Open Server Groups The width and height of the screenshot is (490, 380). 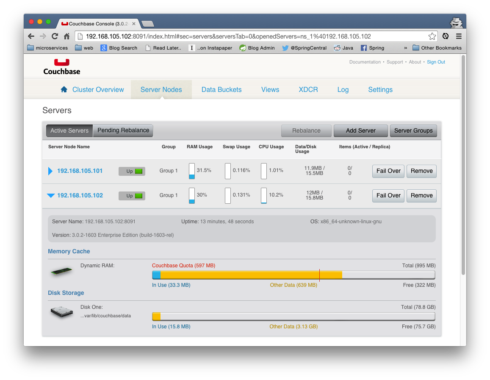(413, 130)
